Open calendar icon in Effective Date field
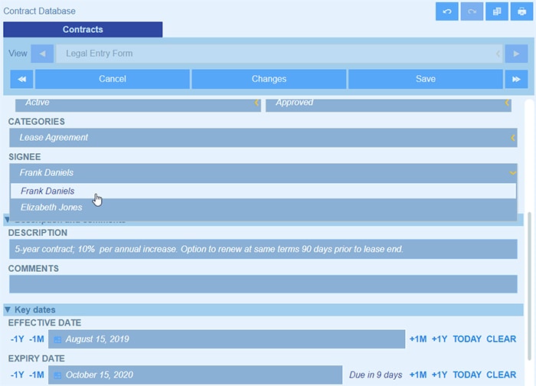Image resolution: width=536 pixels, height=386 pixels. [57, 339]
